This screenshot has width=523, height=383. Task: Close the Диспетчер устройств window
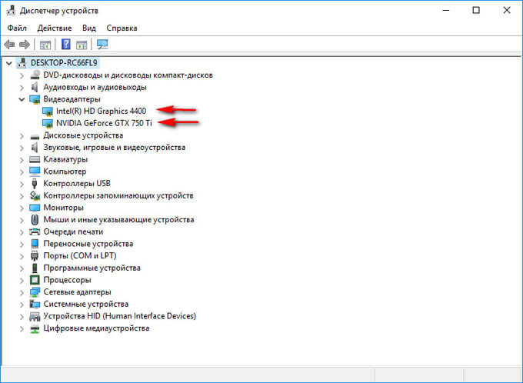point(507,10)
